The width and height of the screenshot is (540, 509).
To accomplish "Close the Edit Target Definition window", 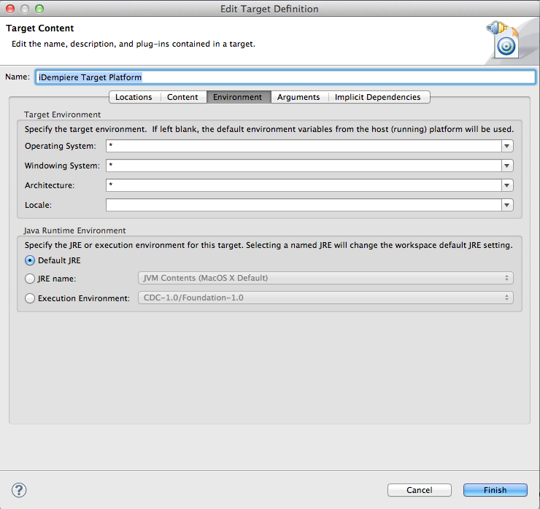I will 10,9.
